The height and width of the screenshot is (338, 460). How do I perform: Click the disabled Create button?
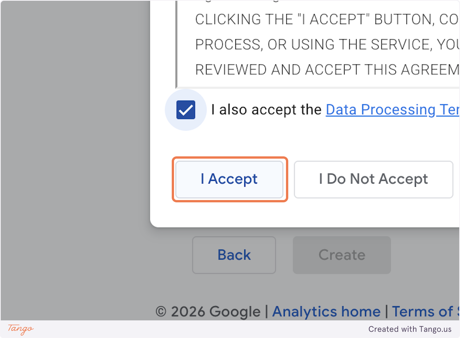tap(341, 255)
